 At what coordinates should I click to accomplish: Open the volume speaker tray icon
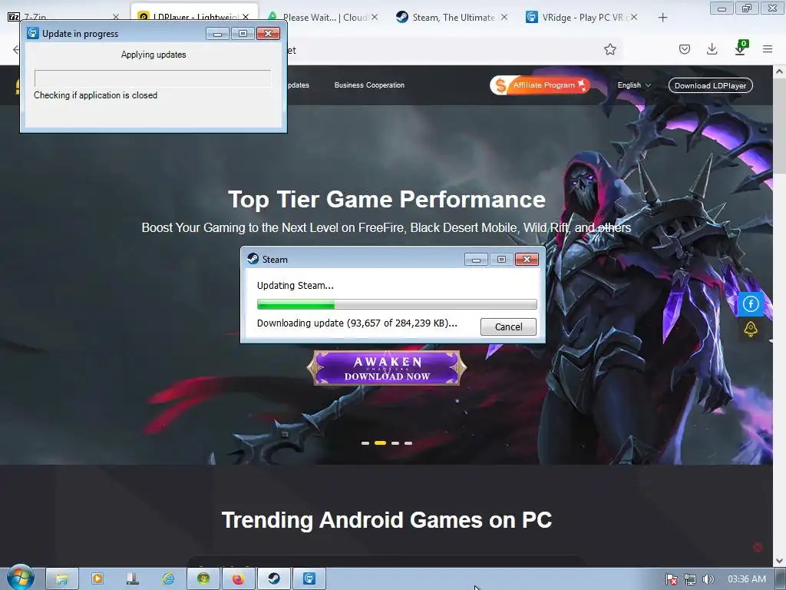click(x=708, y=579)
